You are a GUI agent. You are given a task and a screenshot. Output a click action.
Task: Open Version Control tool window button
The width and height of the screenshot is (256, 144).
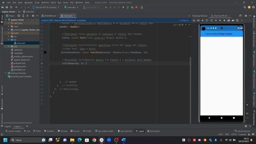pos(13,131)
